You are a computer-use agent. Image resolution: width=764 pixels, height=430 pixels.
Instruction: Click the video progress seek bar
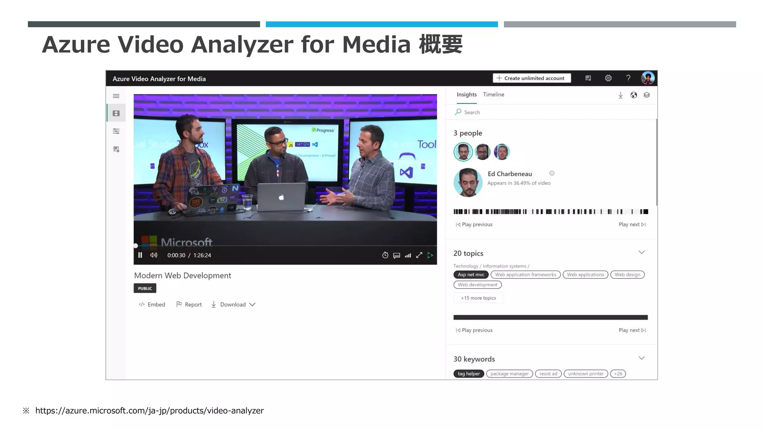[285, 246]
